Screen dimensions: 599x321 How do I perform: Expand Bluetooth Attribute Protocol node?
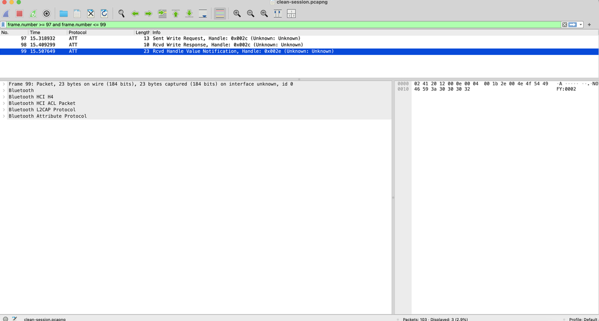pos(4,116)
